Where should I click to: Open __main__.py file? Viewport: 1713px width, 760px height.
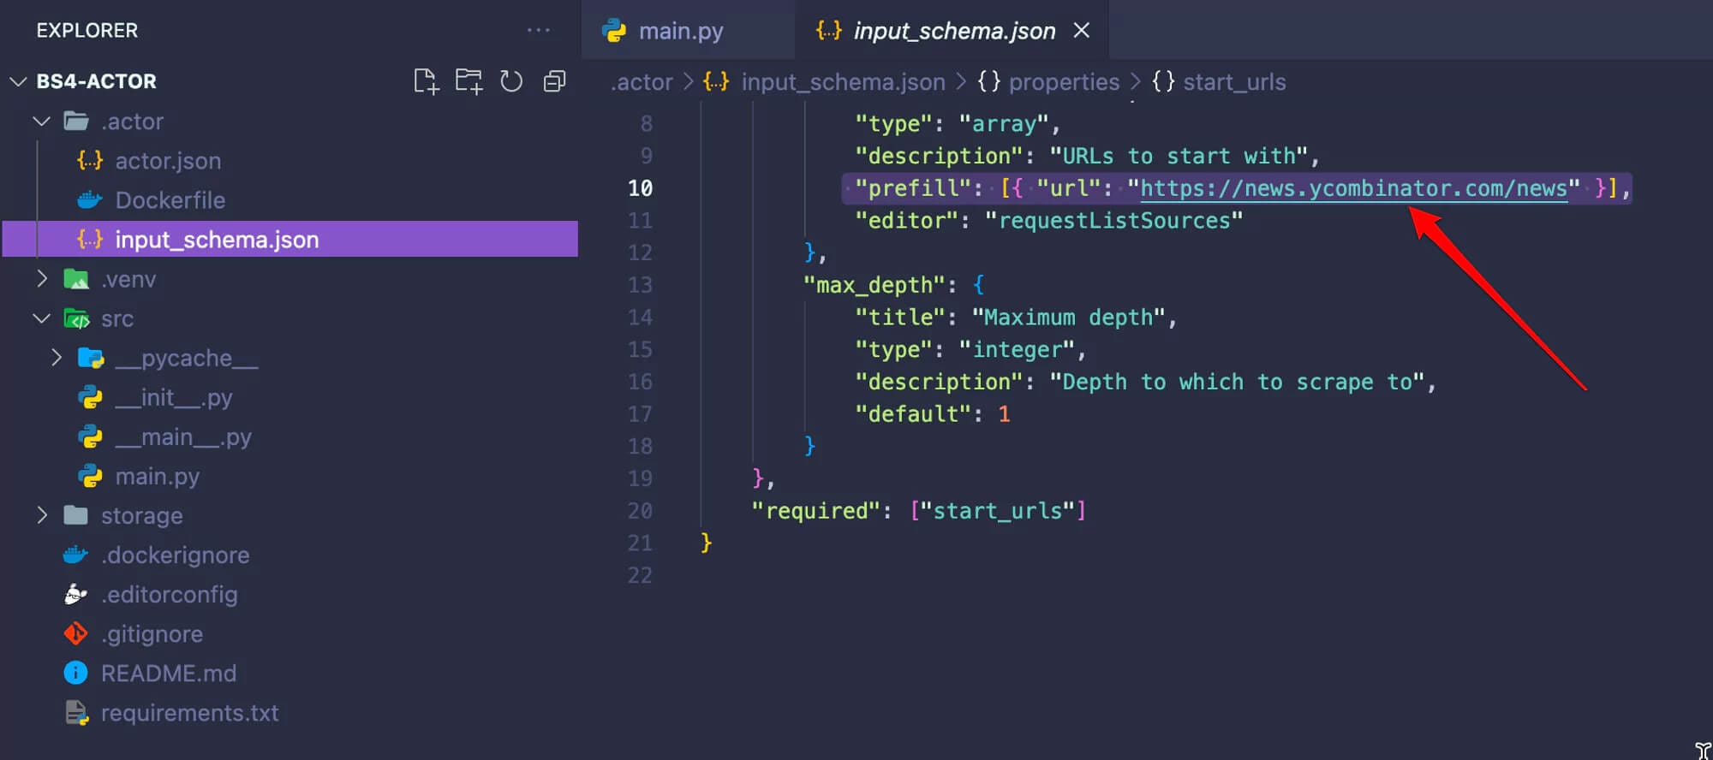point(183,436)
